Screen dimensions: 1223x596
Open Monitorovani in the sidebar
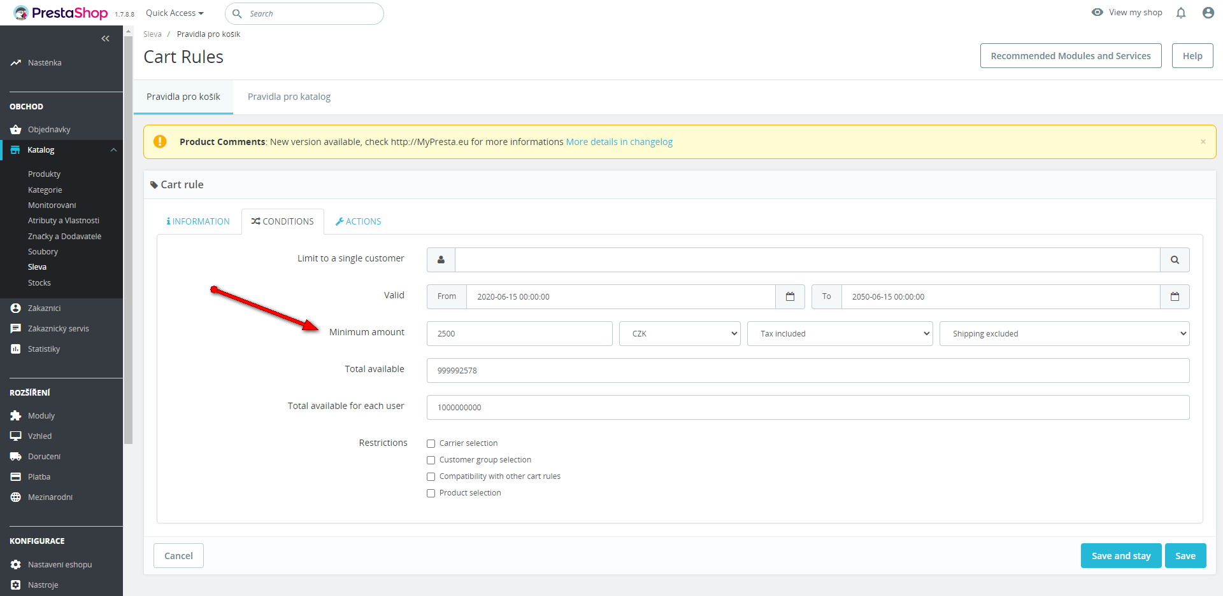coord(52,205)
